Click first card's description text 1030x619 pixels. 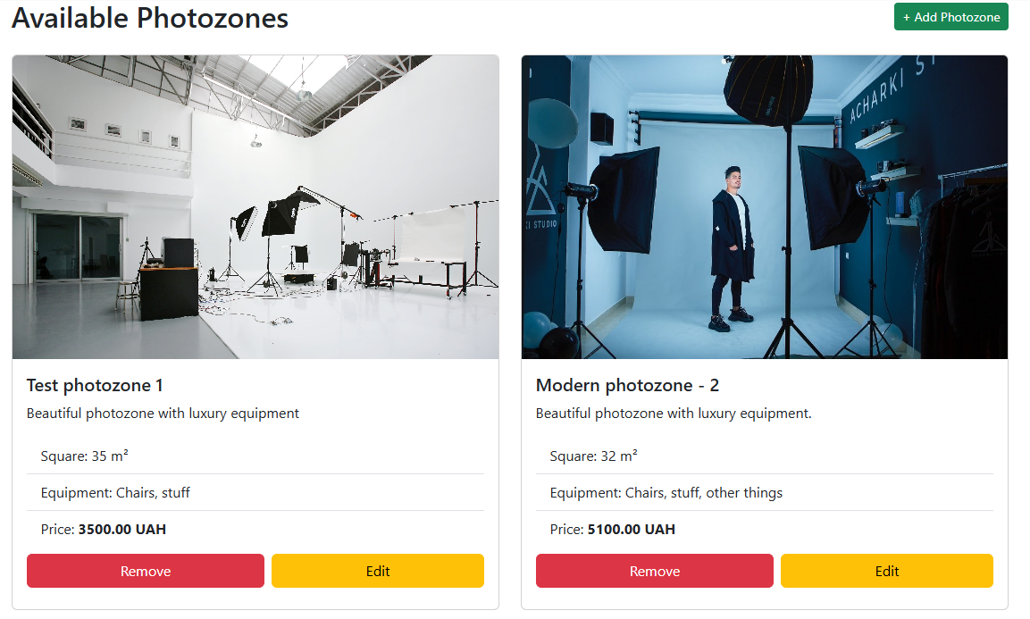[163, 414]
